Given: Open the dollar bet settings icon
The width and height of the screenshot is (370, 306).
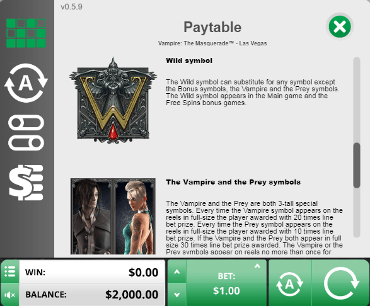Looking at the screenshot, I should click(26, 183).
